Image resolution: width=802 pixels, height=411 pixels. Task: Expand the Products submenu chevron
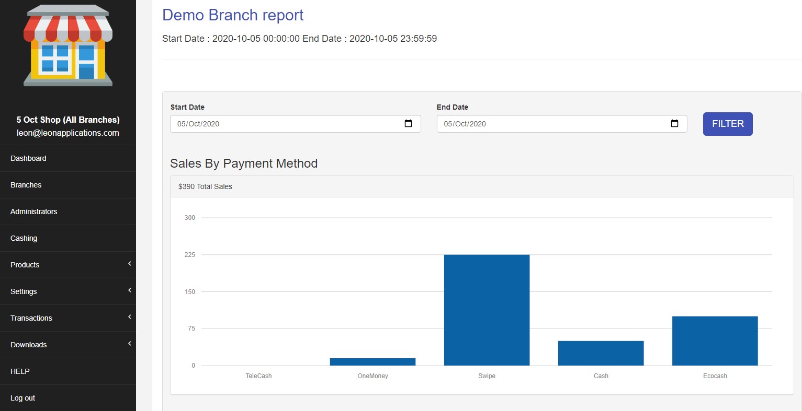point(129,264)
